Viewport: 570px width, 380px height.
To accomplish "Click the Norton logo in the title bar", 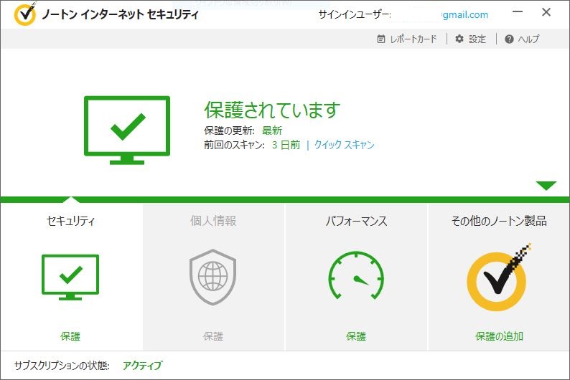I will point(25,14).
